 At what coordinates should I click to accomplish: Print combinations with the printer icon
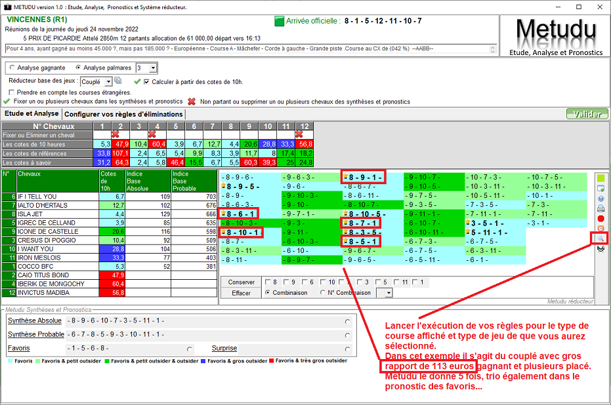[x=600, y=208]
